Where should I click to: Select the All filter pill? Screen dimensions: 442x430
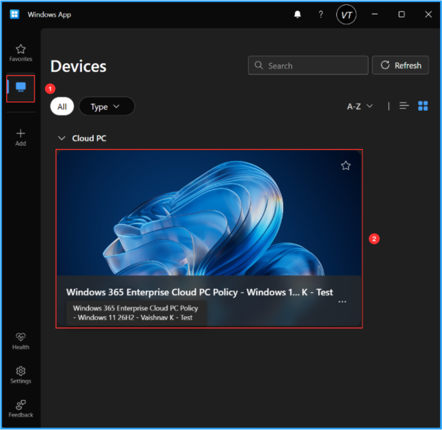[x=62, y=106]
